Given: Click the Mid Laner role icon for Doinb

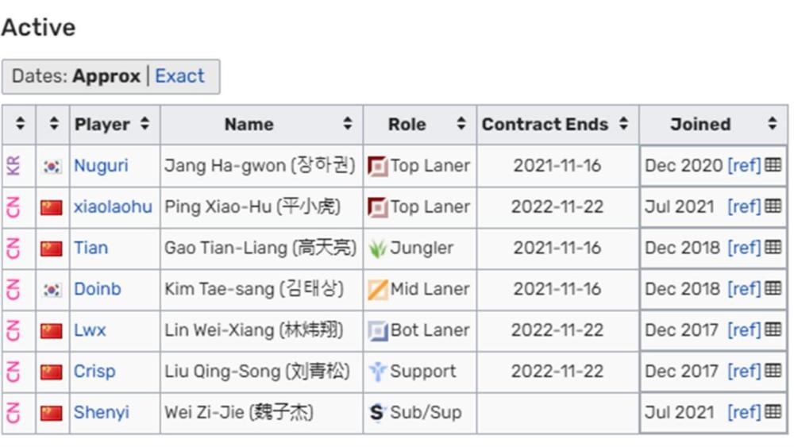Looking at the screenshot, I should point(377,290).
